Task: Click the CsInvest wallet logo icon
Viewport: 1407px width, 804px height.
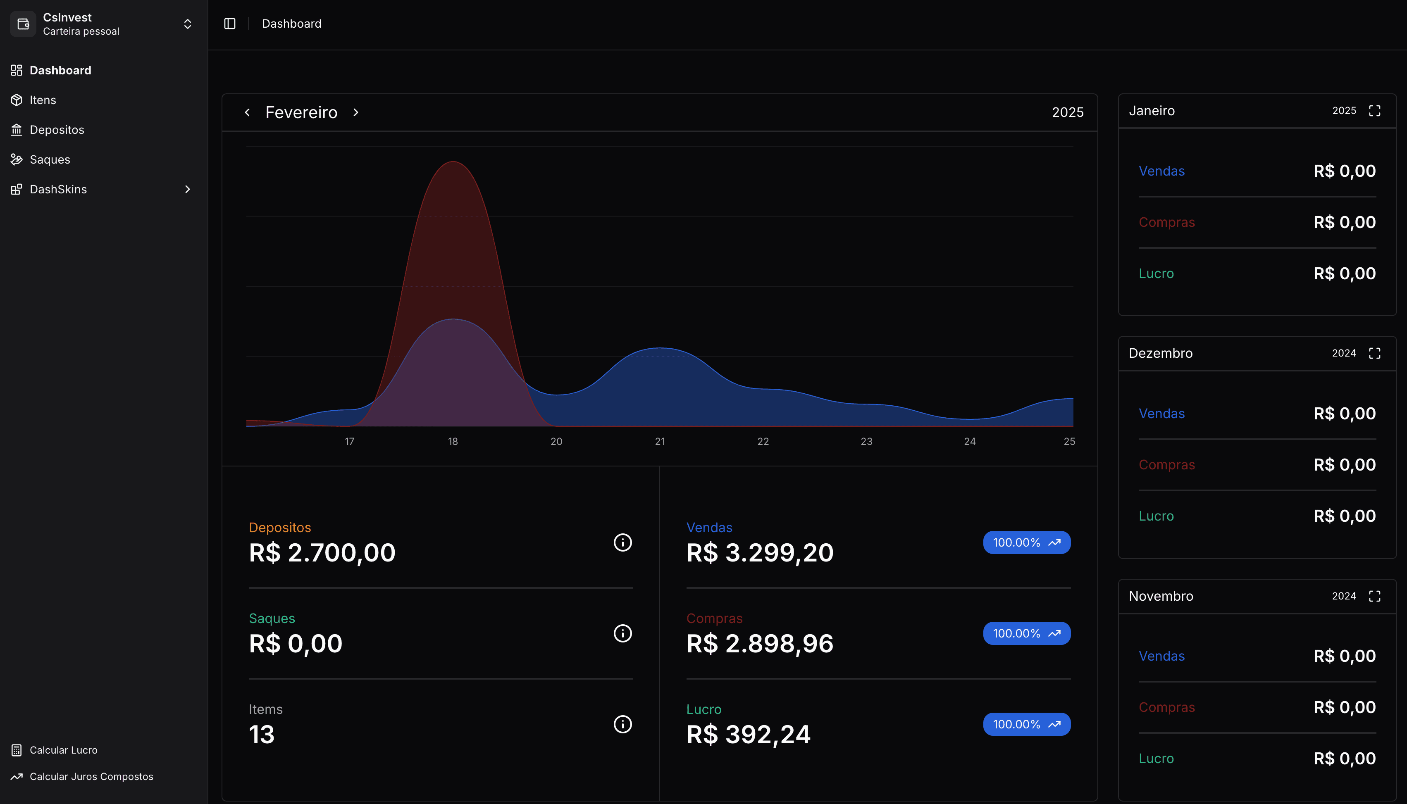Action: coord(23,24)
